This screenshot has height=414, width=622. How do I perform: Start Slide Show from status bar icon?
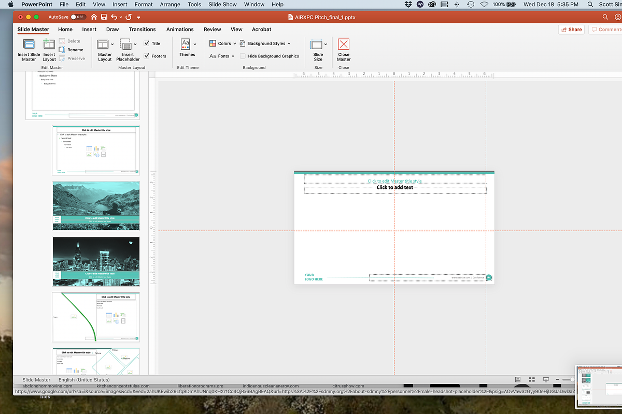click(x=546, y=379)
